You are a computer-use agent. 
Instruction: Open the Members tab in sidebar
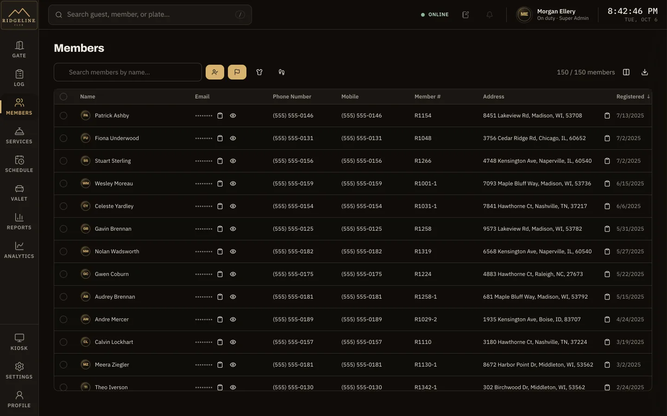click(19, 107)
